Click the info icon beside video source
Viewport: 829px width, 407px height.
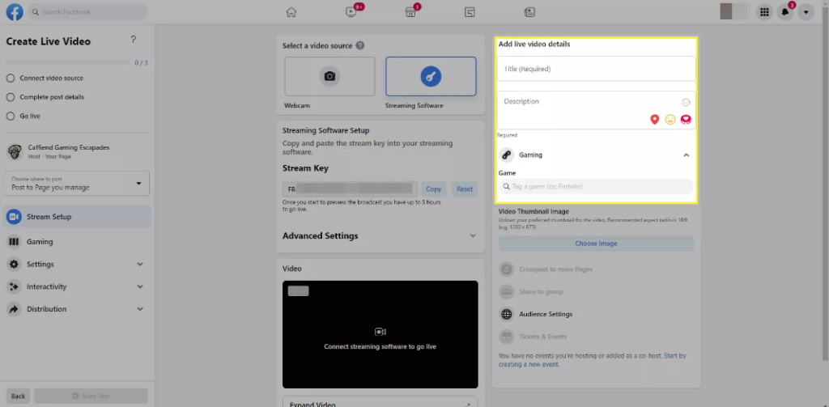point(360,45)
